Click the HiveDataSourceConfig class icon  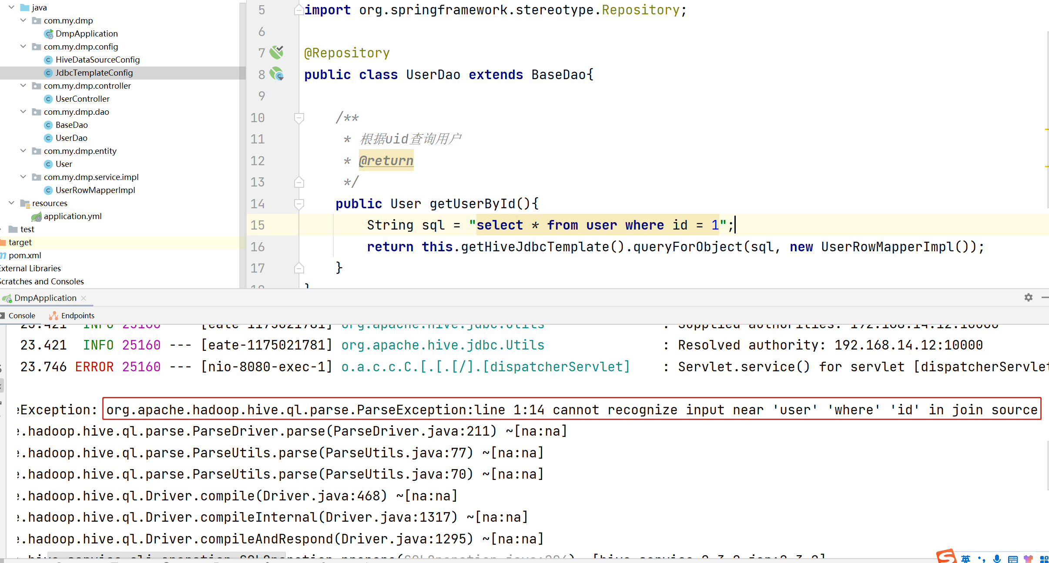49,60
